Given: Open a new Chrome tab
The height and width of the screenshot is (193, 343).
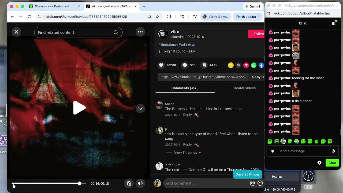Looking at the screenshot, I should [x=144, y=6].
